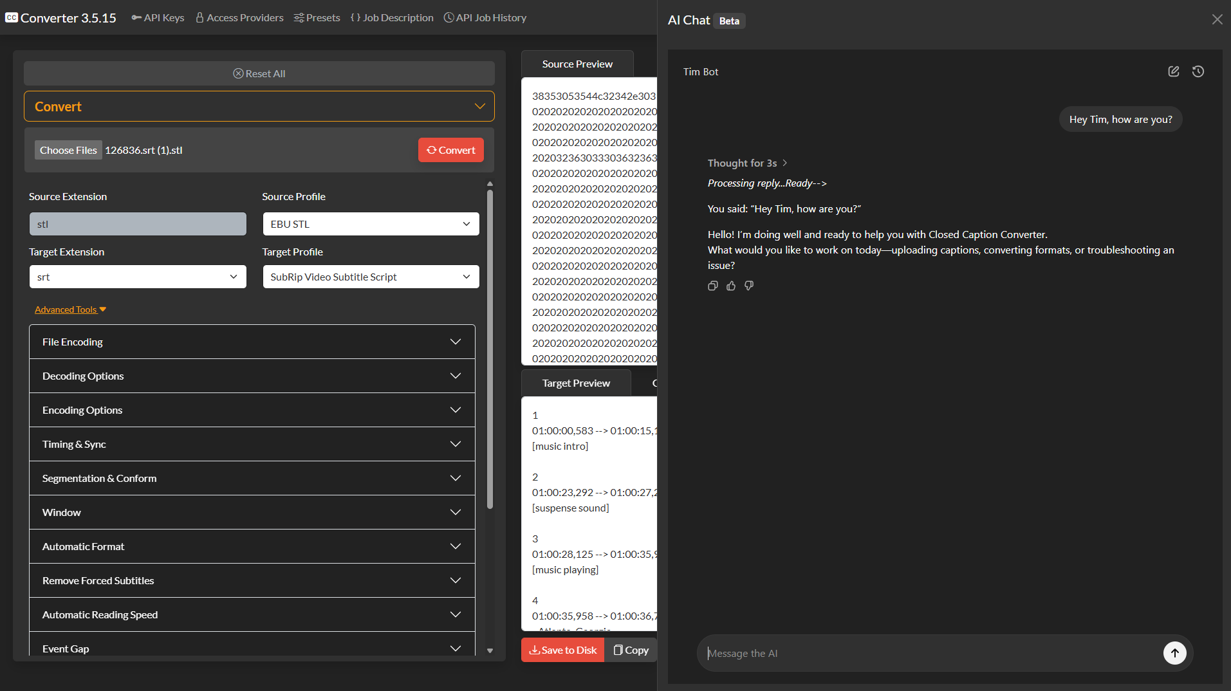The width and height of the screenshot is (1231, 691).
Task: Expand the Timing & Sync section
Action: (x=252, y=444)
